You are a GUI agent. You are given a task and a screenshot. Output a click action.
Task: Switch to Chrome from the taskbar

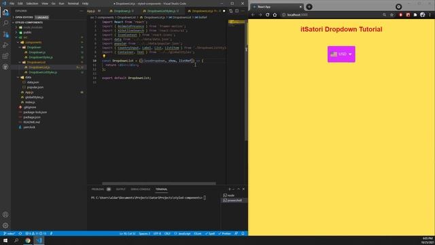click(28, 240)
